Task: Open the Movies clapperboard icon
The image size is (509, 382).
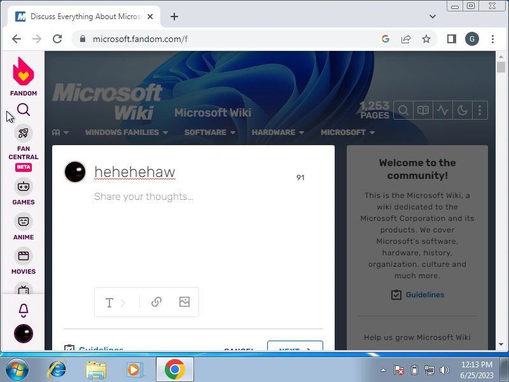Action: tap(24, 256)
